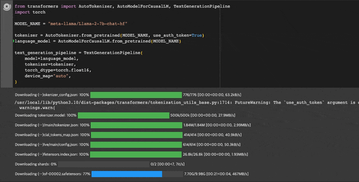359x182 pixels.
Task: Click the 'from transformers import' code line
Action: (x=122, y=6)
